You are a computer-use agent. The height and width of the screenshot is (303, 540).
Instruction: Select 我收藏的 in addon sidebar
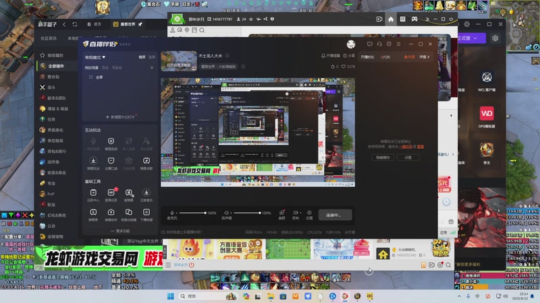[55, 55]
